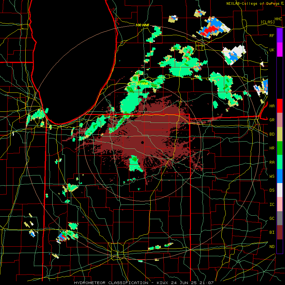This screenshot has width=285, height=285.
Task: Click the 'DS' legend label
Action: point(272,190)
